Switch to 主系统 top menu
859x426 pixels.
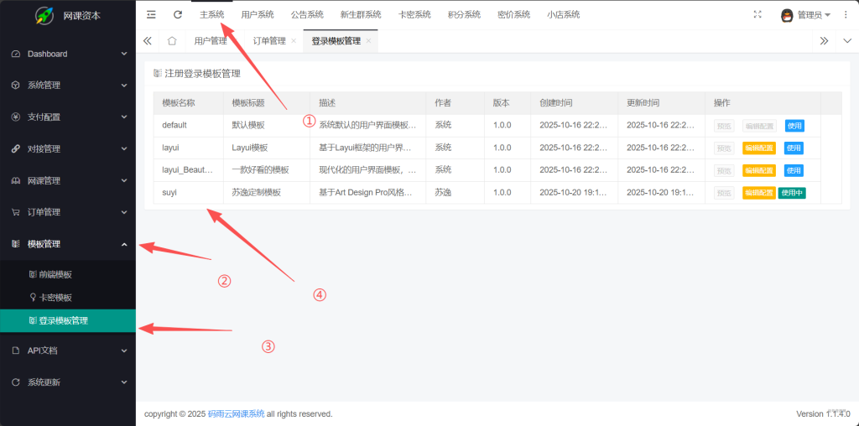tap(212, 15)
